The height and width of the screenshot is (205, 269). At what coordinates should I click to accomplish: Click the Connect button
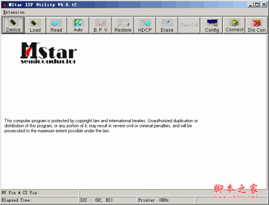[234, 25]
